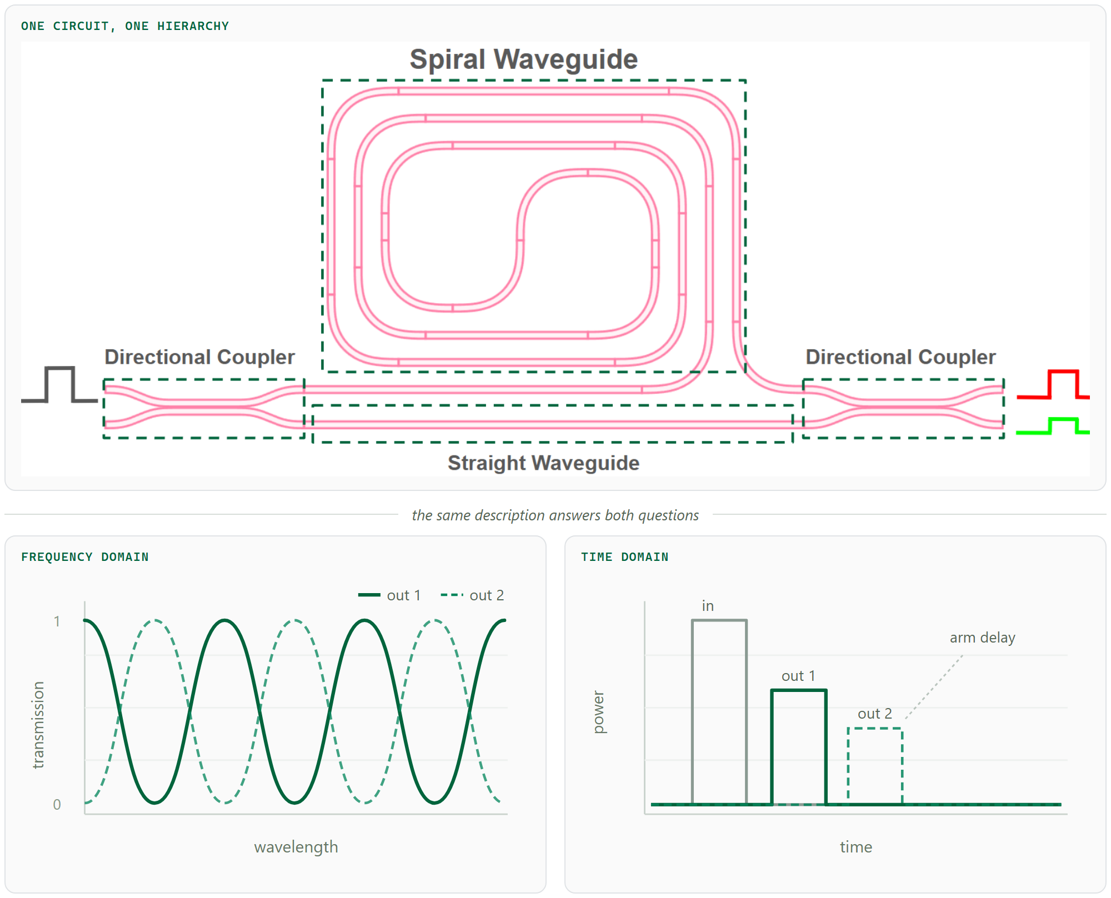This screenshot has height=898, width=1111.
Task: Click the time axis label
Action: point(855,847)
